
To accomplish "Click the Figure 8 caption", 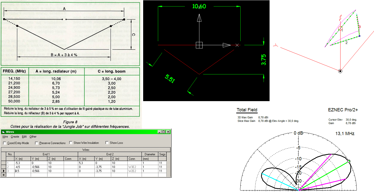I will pos(70,122).
